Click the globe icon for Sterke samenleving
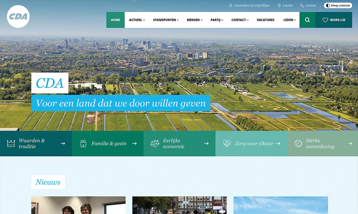This screenshot has width=358, height=214. (298, 144)
